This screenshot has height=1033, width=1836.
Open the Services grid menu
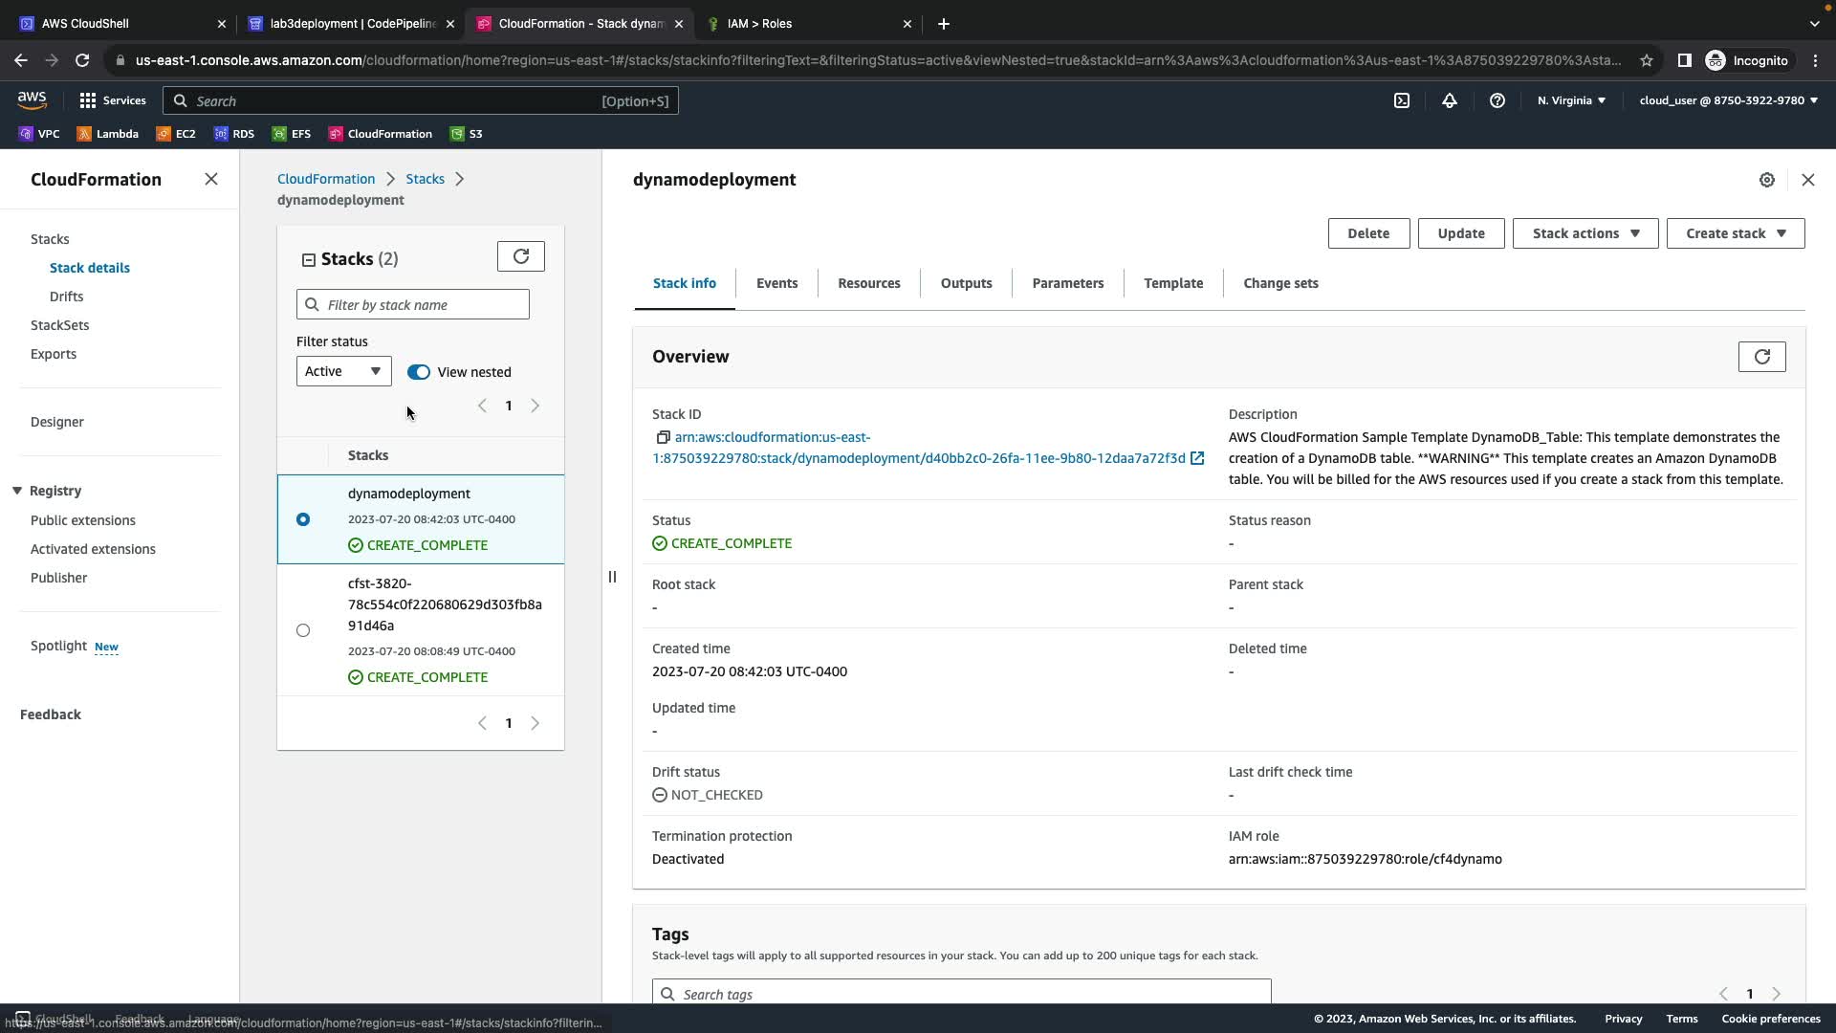(x=88, y=100)
